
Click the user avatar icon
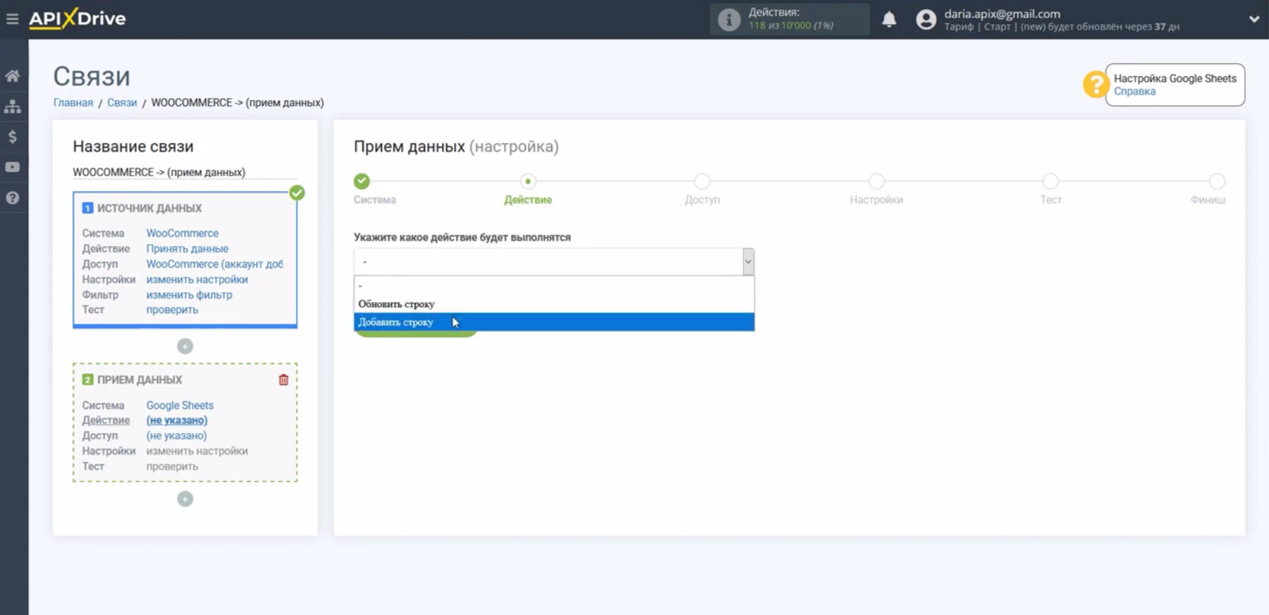click(x=926, y=20)
